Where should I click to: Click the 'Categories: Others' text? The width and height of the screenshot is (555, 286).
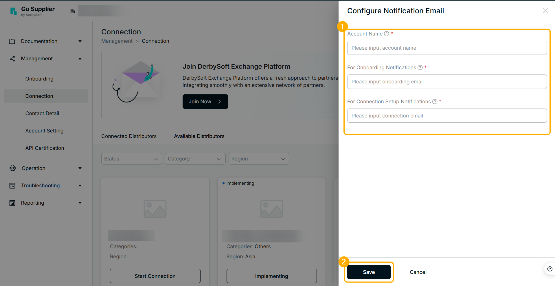(x=248, y=246)
